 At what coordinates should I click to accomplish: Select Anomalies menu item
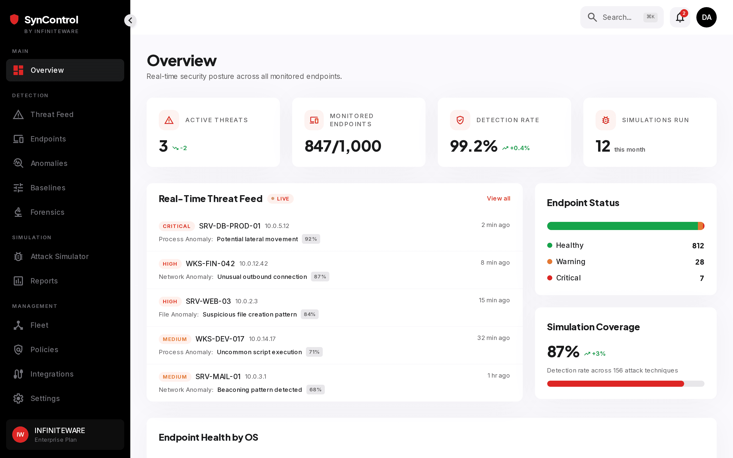click(65, 163)
